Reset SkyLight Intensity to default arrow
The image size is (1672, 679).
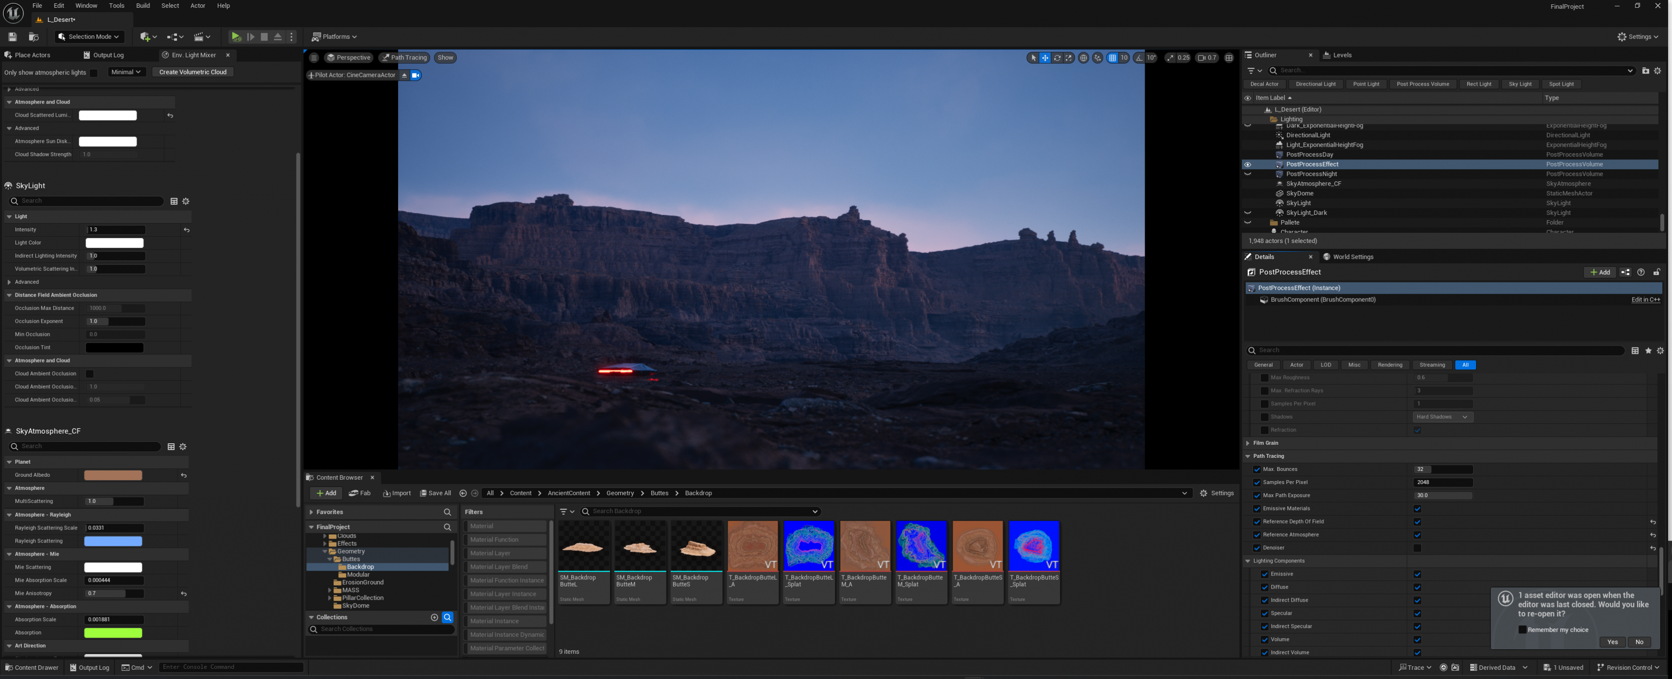(186, 230)
